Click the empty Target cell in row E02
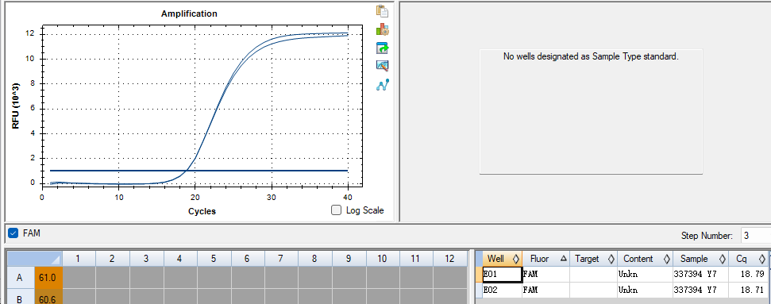This screenshot has width=771, height=304. click(x=593, y=291)
